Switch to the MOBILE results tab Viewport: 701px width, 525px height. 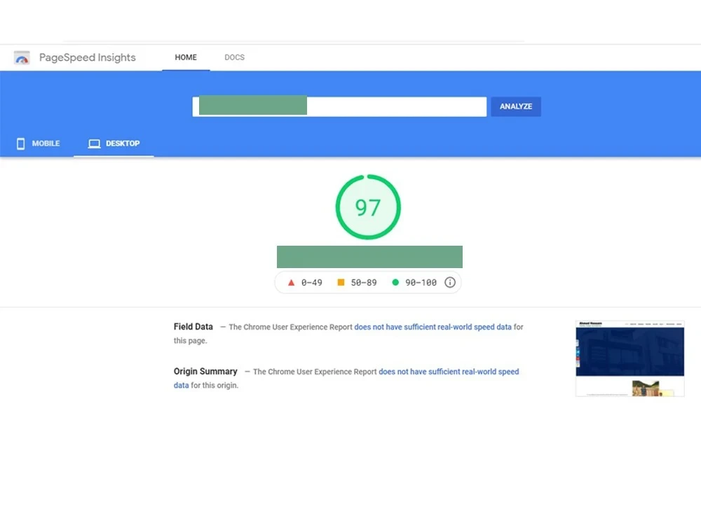38,143
